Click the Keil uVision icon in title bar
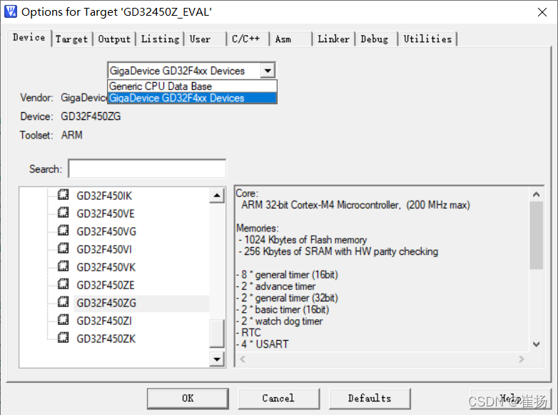The width and height of the screenshot is (558, 415). coord(10,11)
